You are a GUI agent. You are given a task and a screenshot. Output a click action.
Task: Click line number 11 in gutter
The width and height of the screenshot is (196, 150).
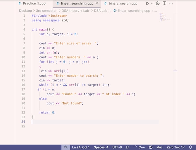tap(23, 62)
